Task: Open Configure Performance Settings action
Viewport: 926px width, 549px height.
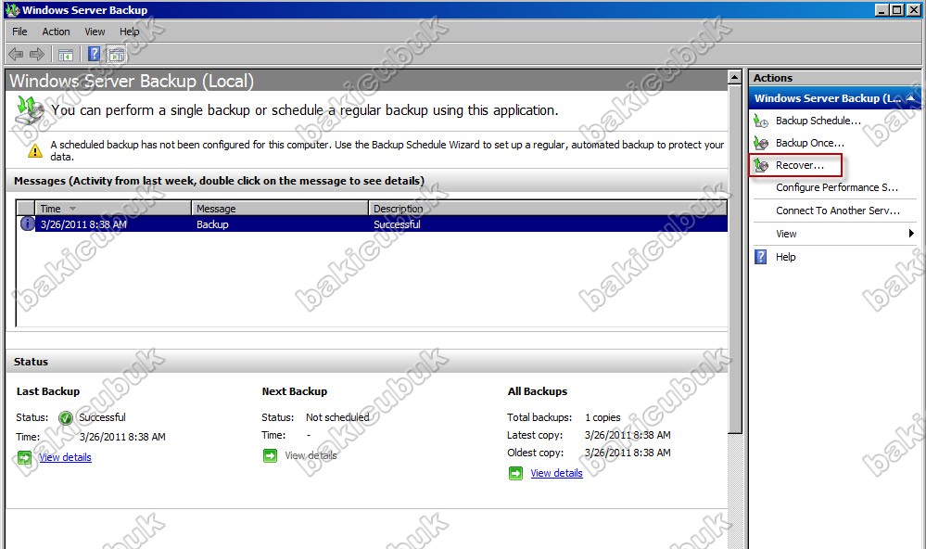Action: coord(837,187)
